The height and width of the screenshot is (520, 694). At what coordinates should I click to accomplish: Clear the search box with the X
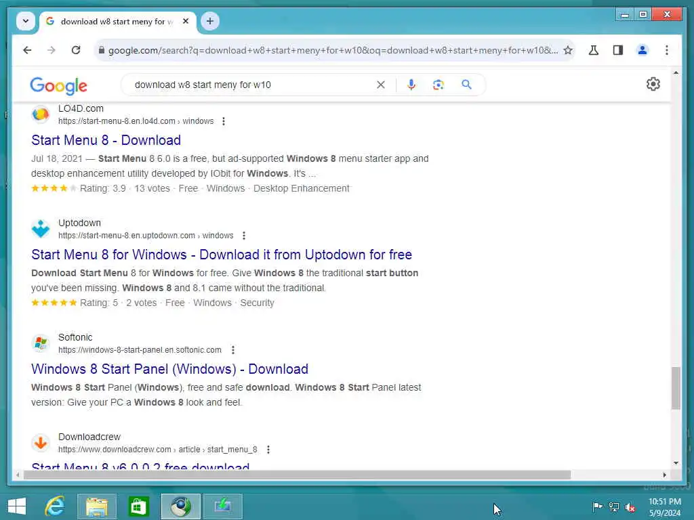381,85
